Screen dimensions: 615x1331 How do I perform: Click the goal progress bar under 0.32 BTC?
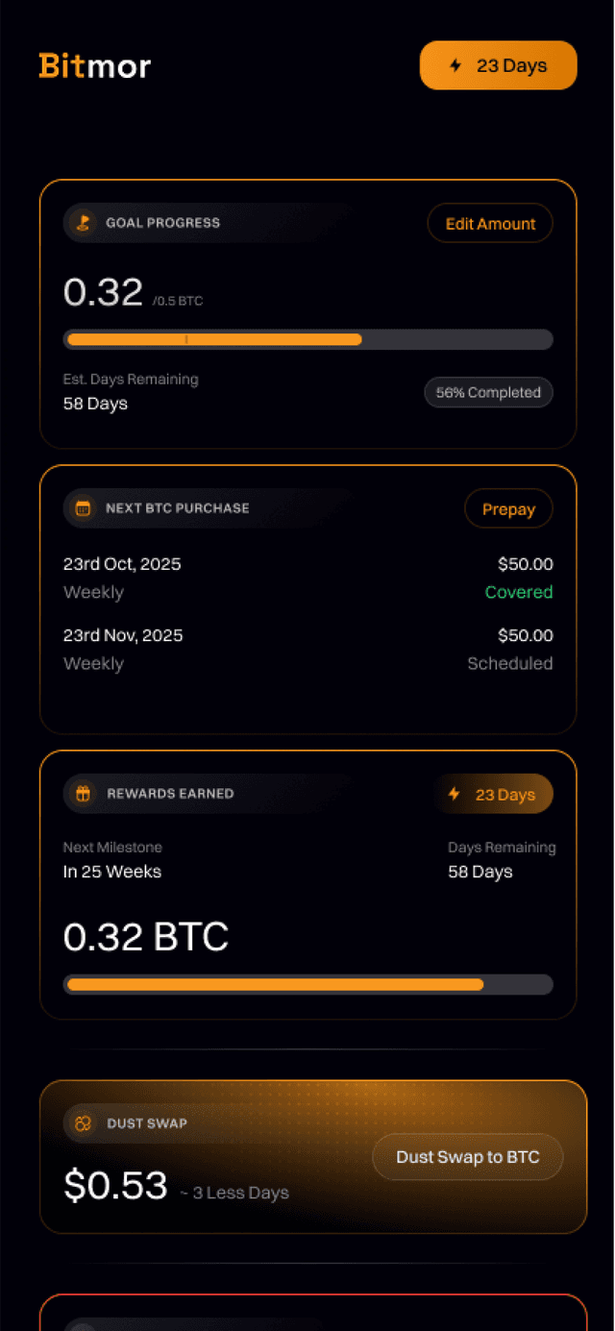tap(307, 339)
